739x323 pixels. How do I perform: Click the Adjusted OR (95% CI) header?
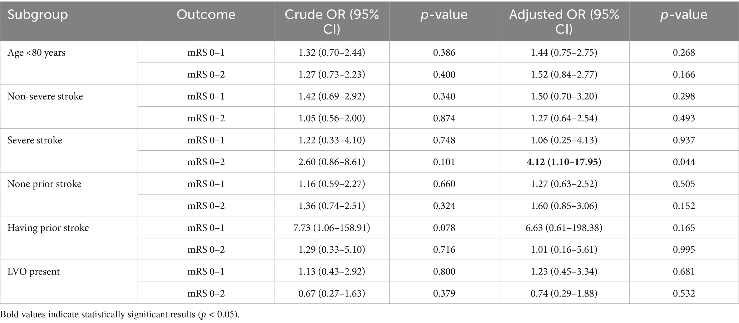click(x=564, y=21)
